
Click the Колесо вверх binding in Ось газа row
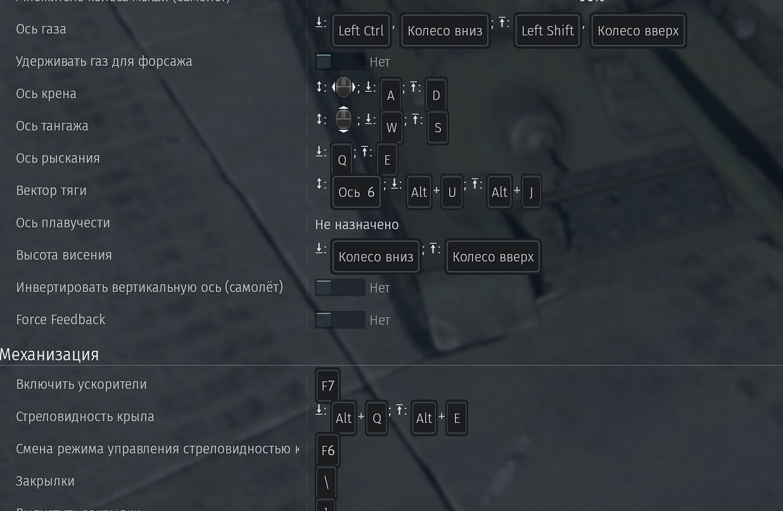pos(638,31)
